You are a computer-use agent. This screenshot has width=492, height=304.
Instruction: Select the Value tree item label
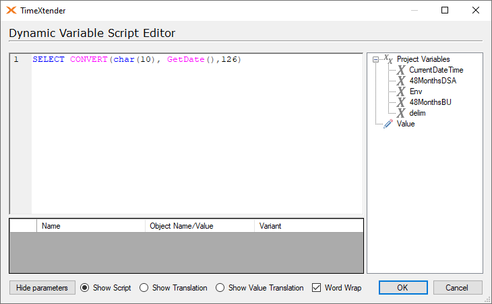click(x=406, y=124)
